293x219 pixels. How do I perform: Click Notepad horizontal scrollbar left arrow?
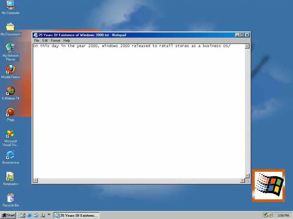pos(35,180)
